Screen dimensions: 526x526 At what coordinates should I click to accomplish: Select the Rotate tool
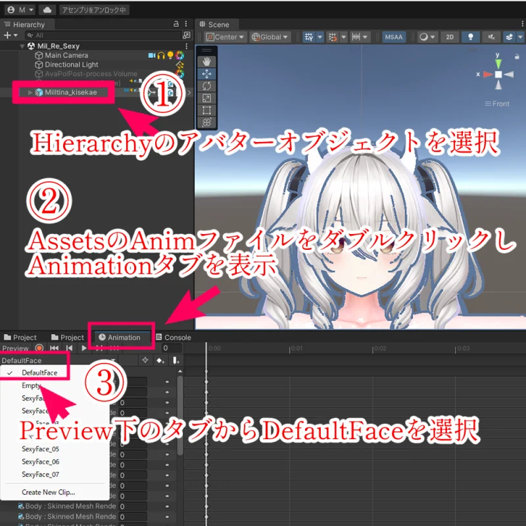point(206,86)
